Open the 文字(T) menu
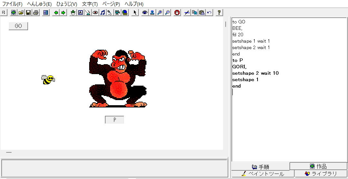Image resolution: width=348 pixels, height=179 pixels. pyautogui.click(x=90, y=4)
